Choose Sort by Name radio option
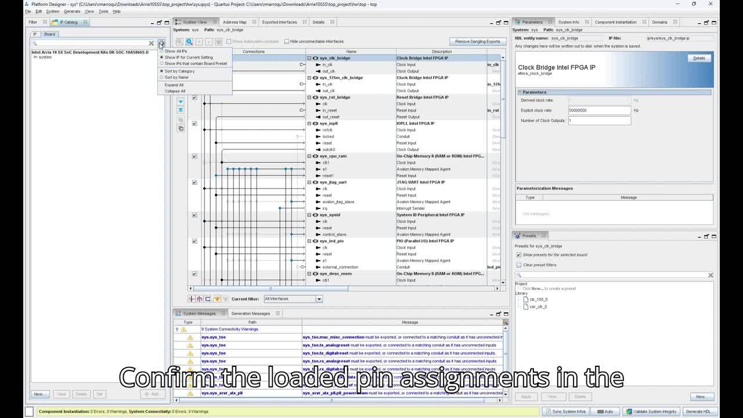Image resolution: width=743 pixels, height=418 pixels. coord(162,77)
